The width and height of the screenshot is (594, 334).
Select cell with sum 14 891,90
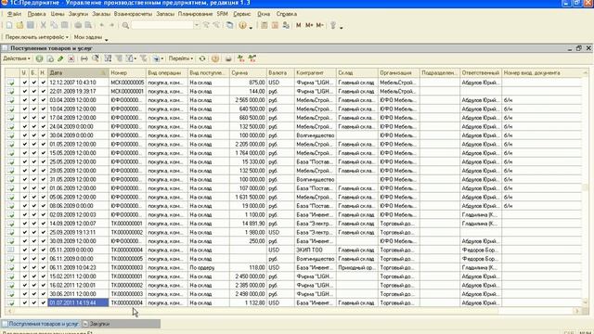point(248,224)
